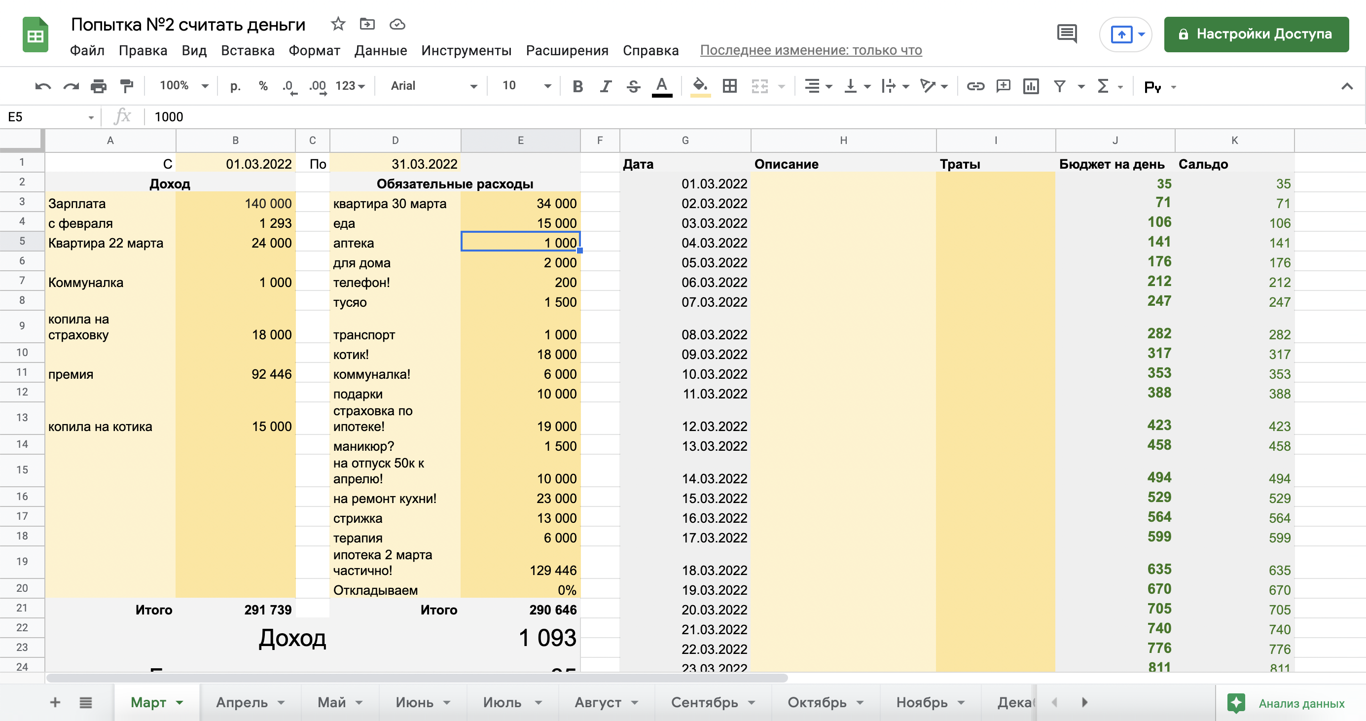The width and height of the screenshot is (1366, 721).
Task: Open the Последнее изменение link
Action: (x=811, y=50)
